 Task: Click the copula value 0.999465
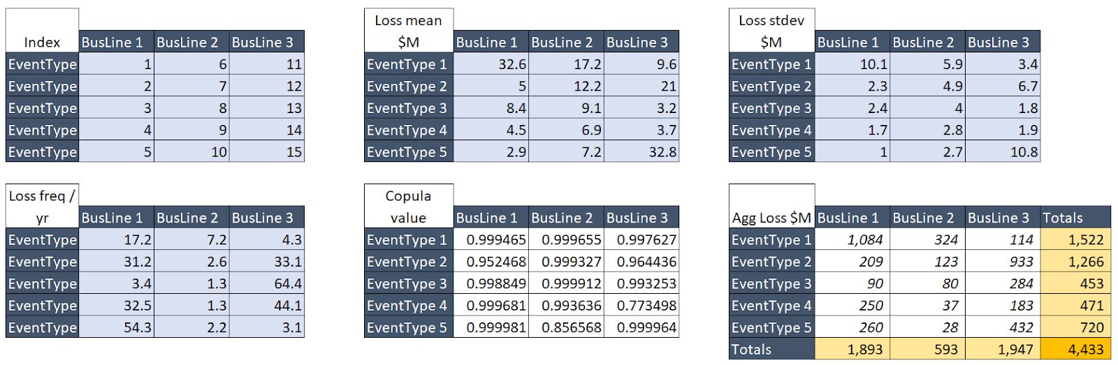[x=491, y=239]
